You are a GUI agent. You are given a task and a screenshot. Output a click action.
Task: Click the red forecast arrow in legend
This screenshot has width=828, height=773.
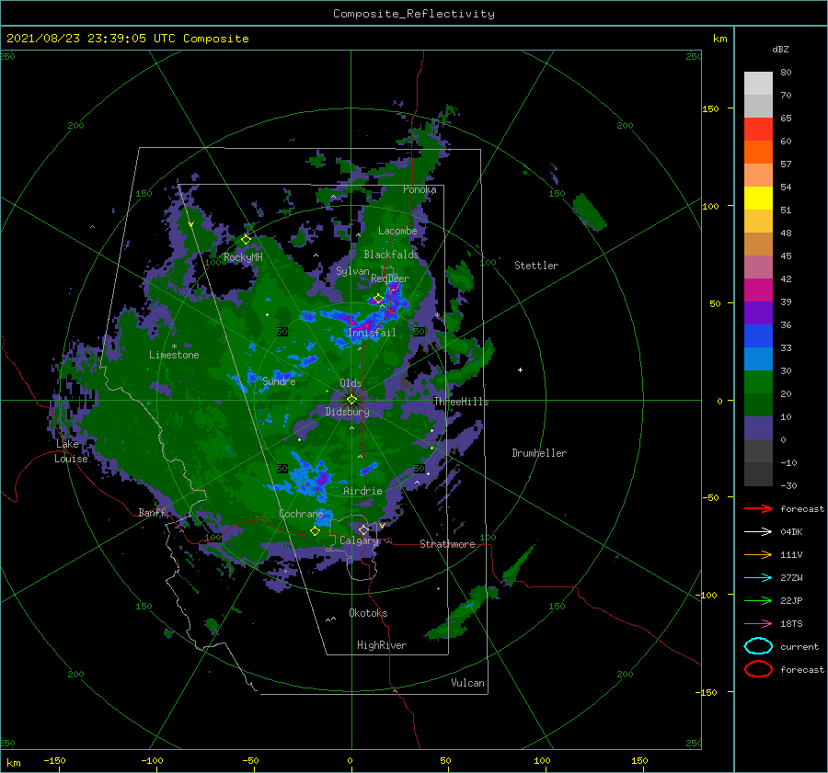tap(758, 508)
